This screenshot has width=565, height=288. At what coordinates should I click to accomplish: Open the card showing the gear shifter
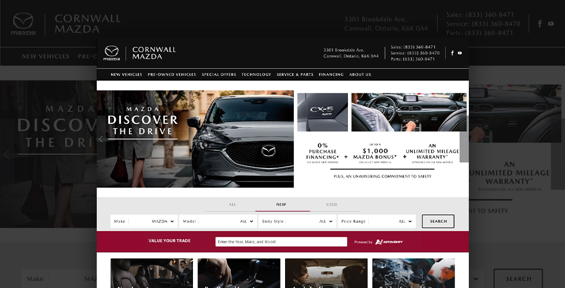pyautogui.click(x=239, y=273)
